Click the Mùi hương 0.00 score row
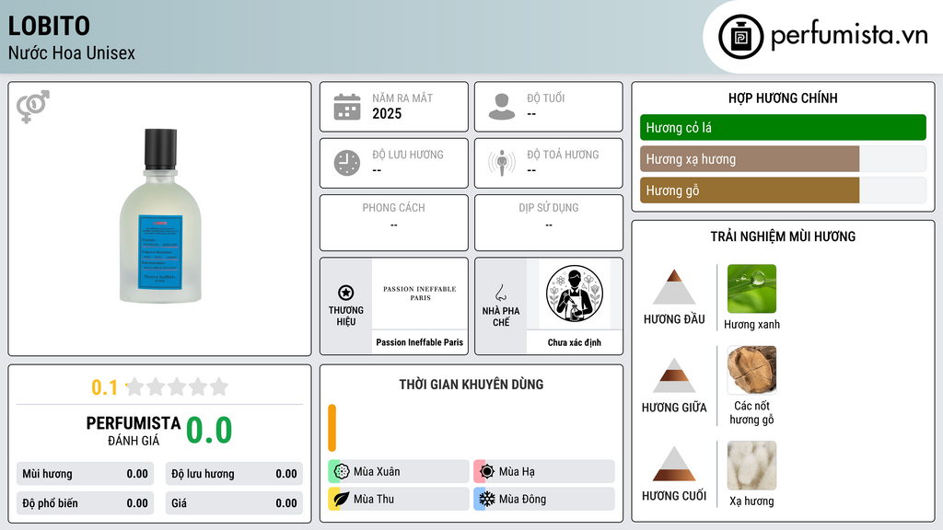 pyautogui.click(x=85, y=474)
